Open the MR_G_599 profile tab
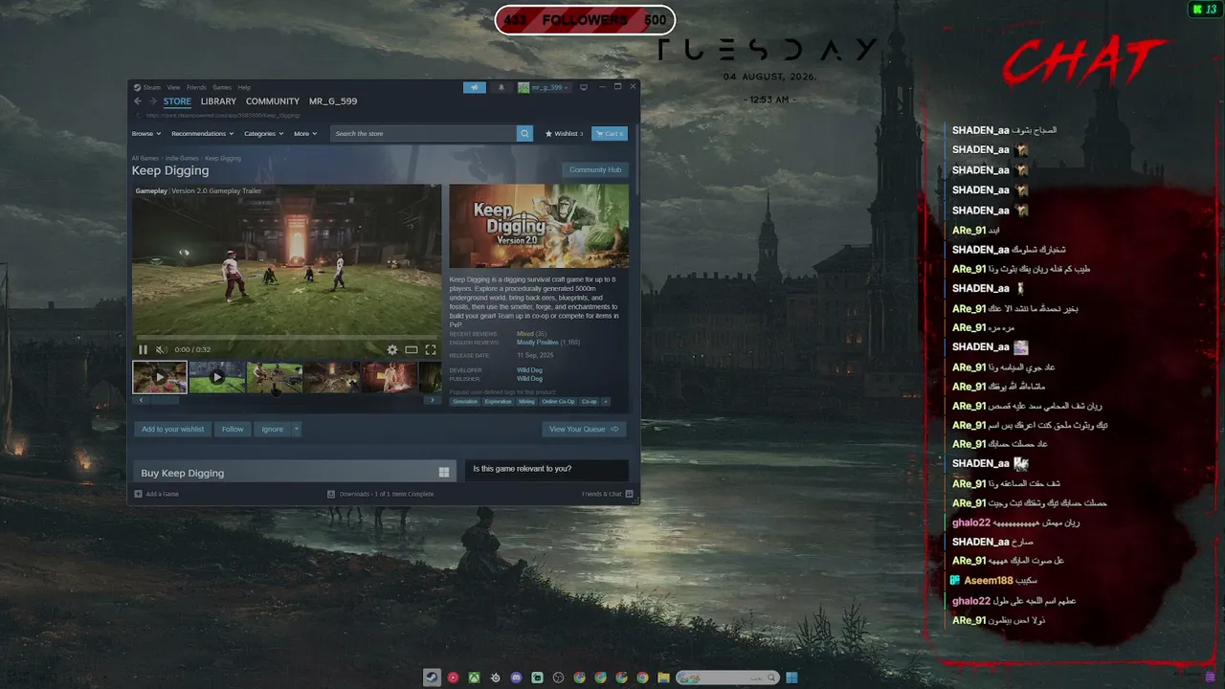This screenshot has width=1225, height=689. (333, 101)
